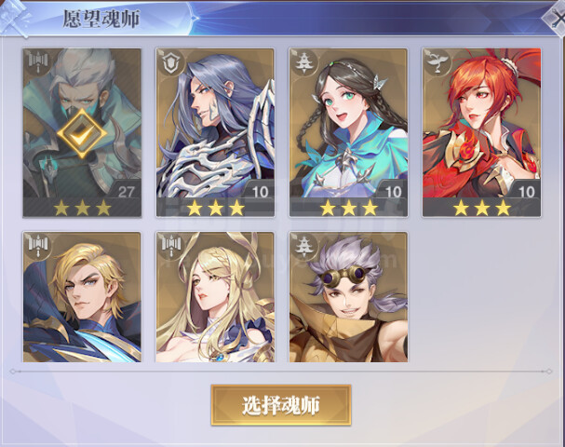The width and height of the screenshot is (565, 447).
Task: Click the tower class icon on the braided girl
Action: [x=303, y=62]
